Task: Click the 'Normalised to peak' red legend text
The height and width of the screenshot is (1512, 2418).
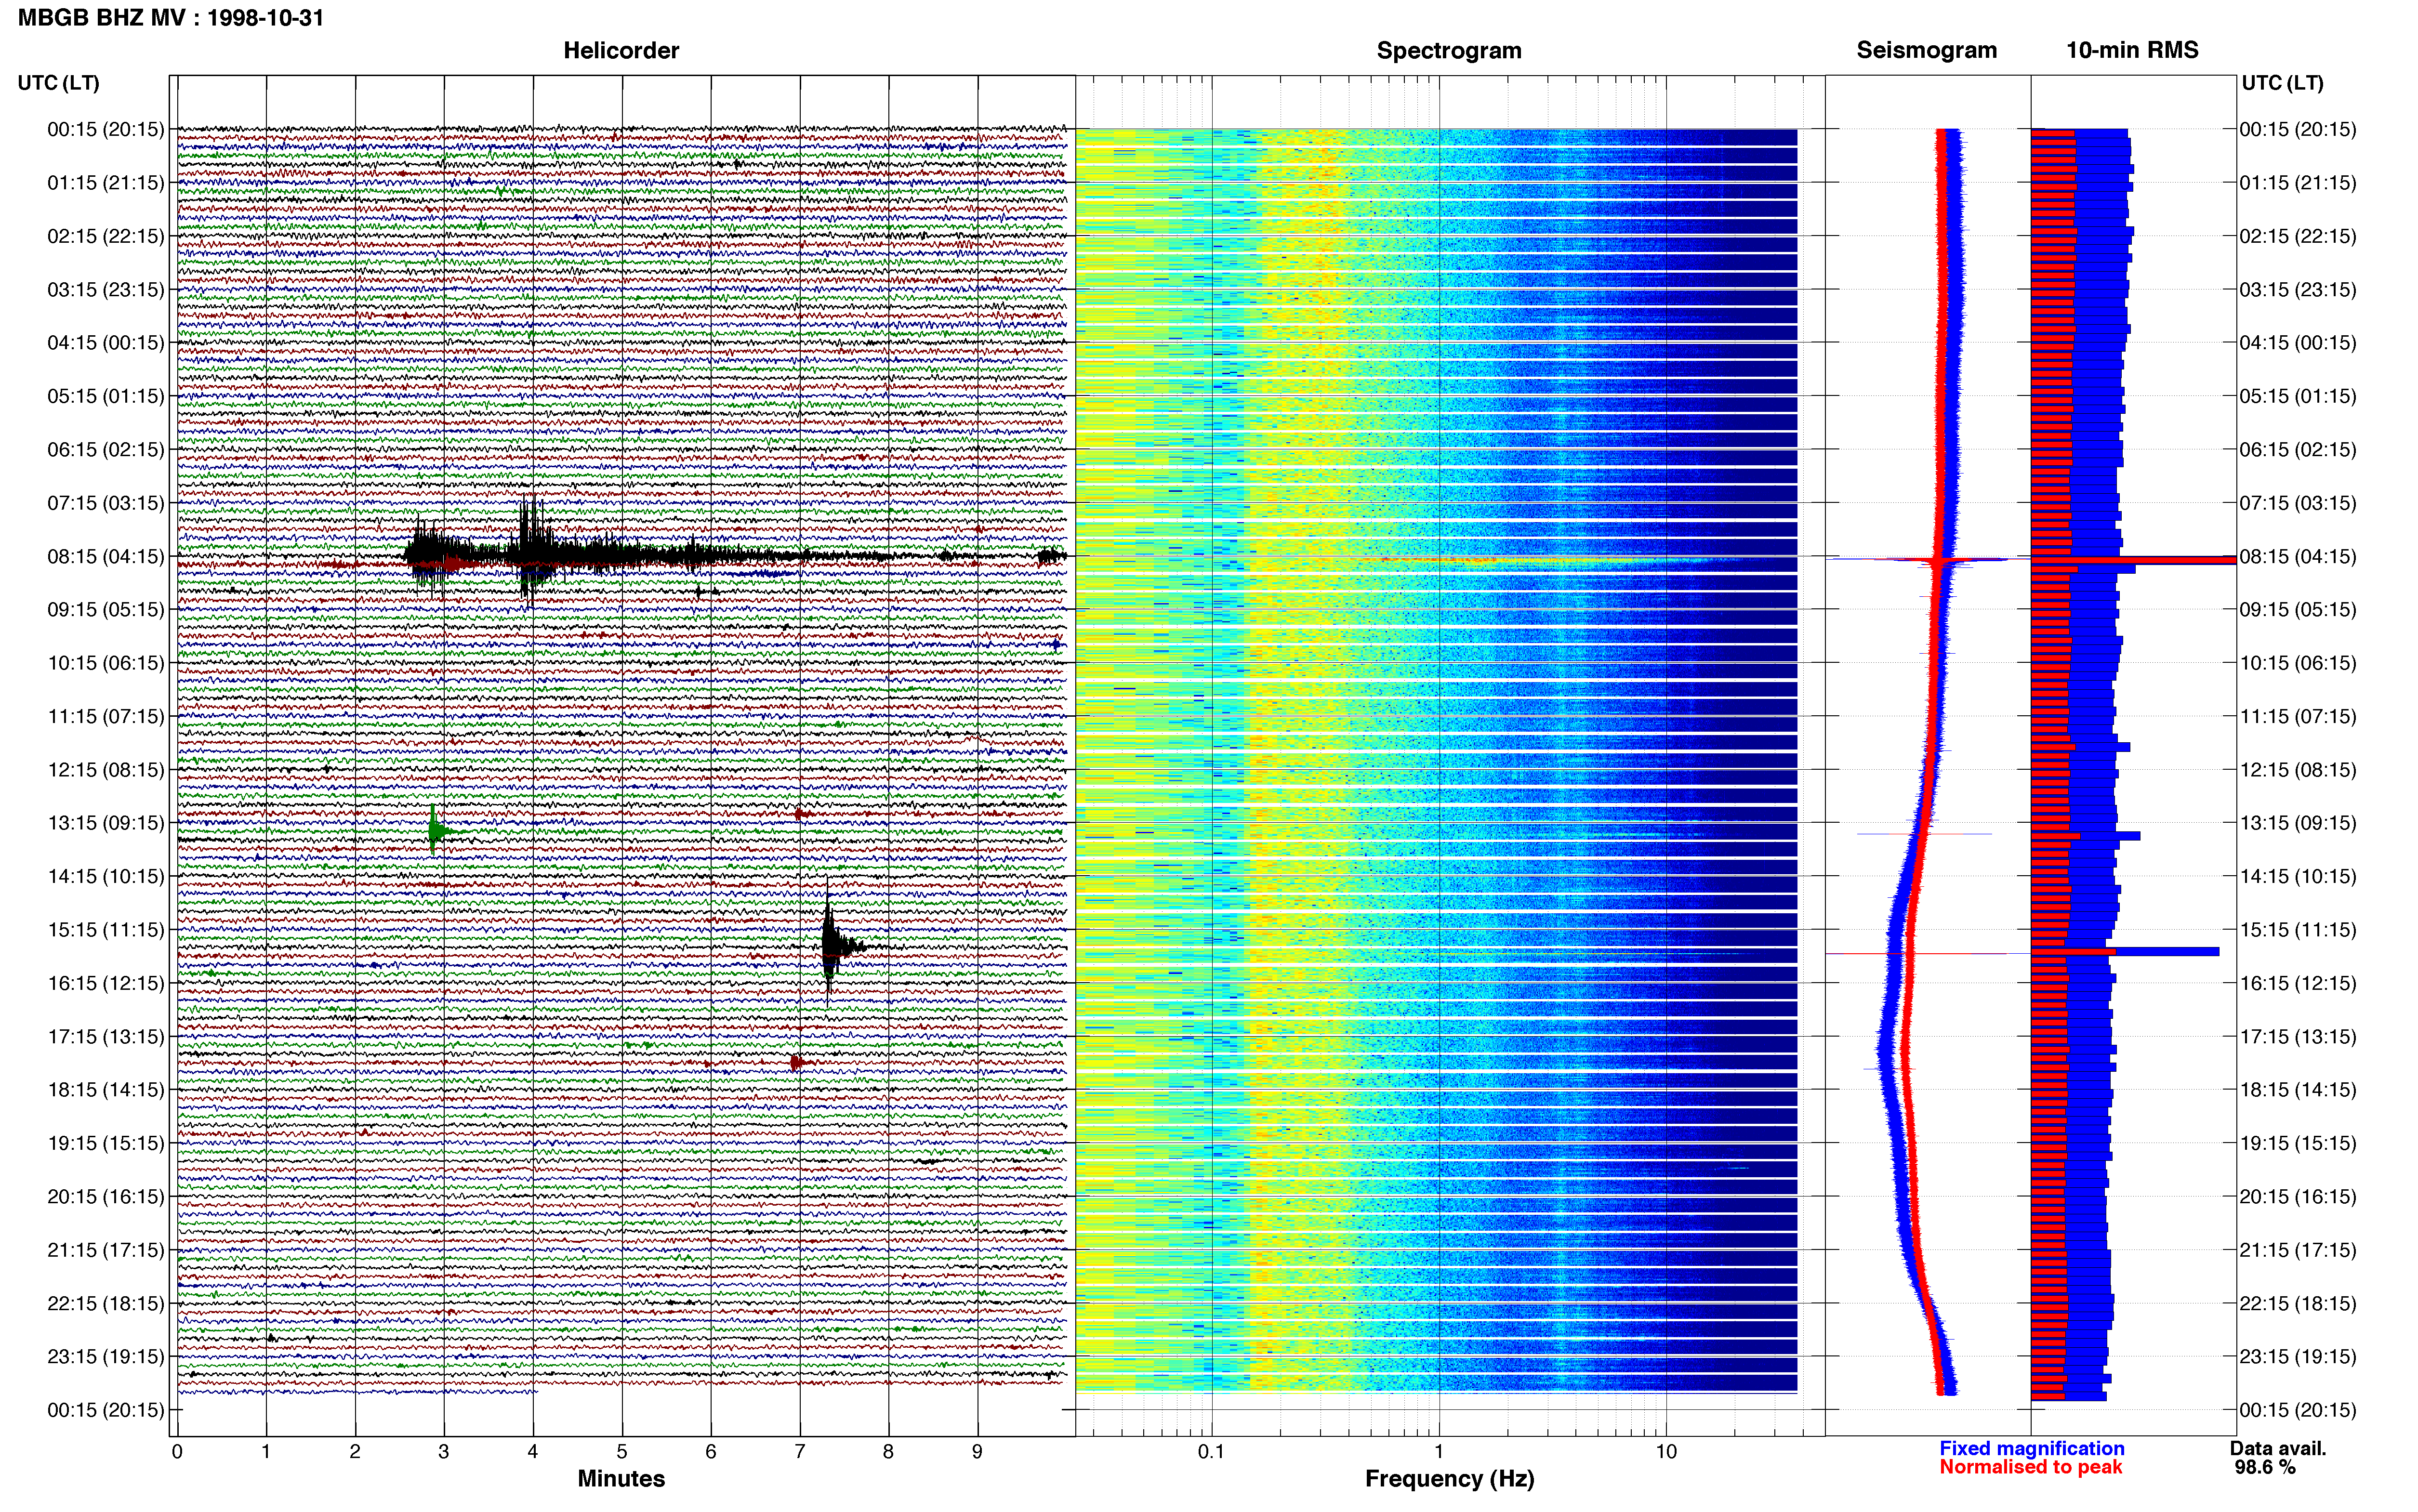Action: click(x=2030, y=1467)
